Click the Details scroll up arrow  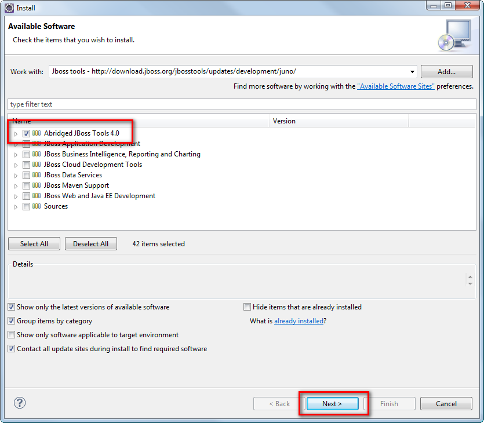point(470,277)
